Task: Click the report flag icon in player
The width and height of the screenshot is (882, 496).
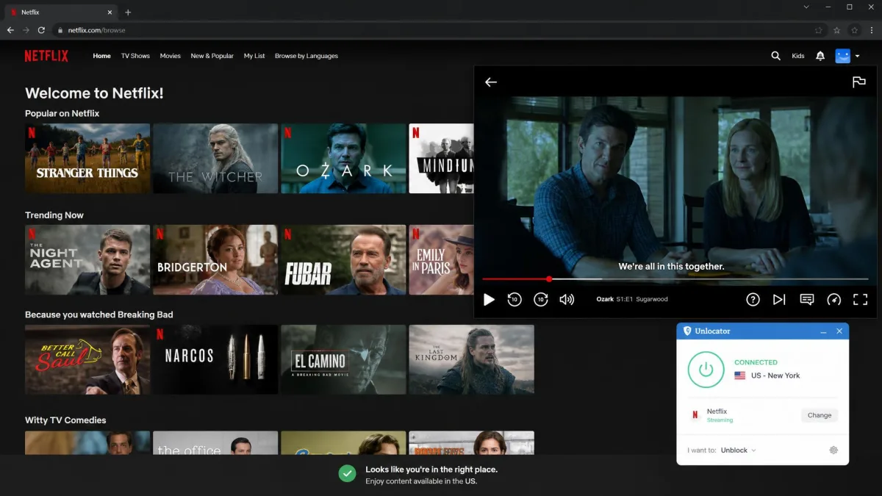Action: [x=858, y=82]
